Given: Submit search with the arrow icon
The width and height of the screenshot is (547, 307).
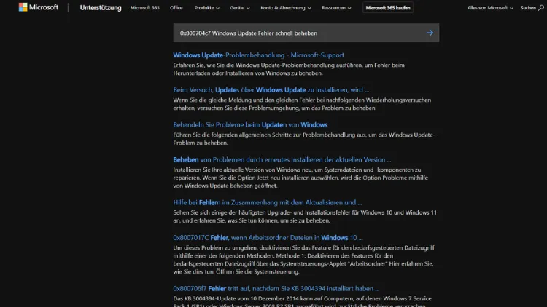Looking at the screenshot, I should 430,33.
